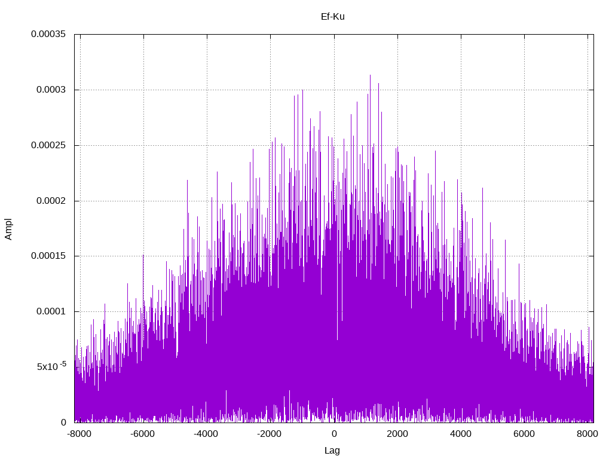Viewport: 612px width, 459px height.
Task: Click the y-axis value 0.0001
Action: pos(51,311)
